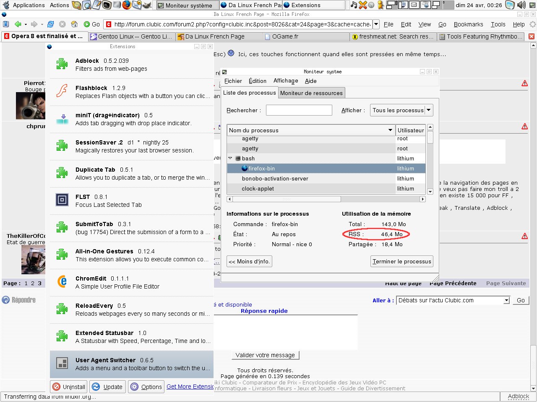Select the miniT drag indicator extension
Viewport: 537px width, 402px height.
132,119
